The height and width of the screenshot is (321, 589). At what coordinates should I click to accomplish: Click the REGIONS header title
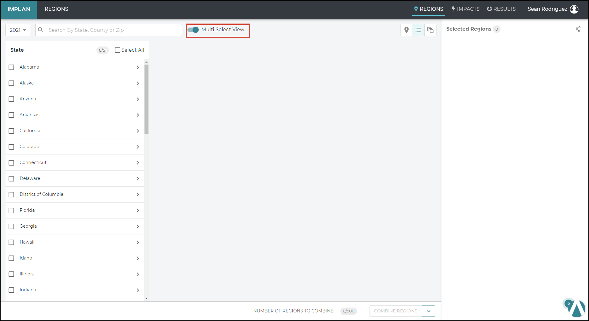coord(56,9)
